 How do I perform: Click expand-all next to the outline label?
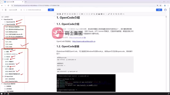click(x=7, y=17)
